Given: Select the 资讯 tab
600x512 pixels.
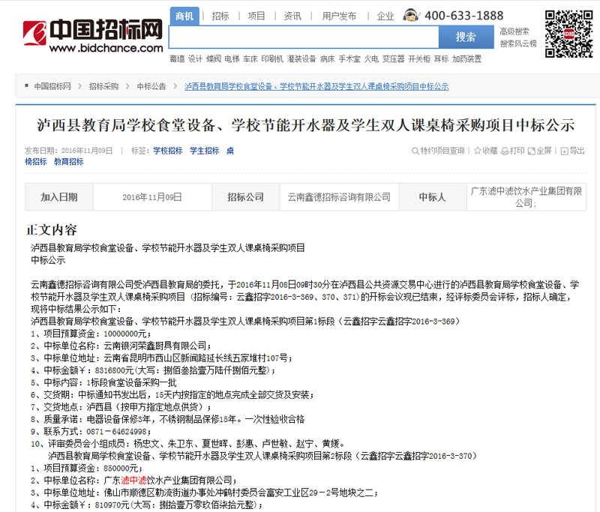Looking at the screenshot, I should click(x=292, y=14).
